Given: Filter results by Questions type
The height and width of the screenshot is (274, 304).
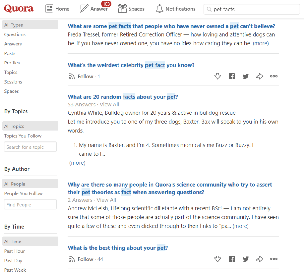Looking at the screenshot, I should (15, 34).
